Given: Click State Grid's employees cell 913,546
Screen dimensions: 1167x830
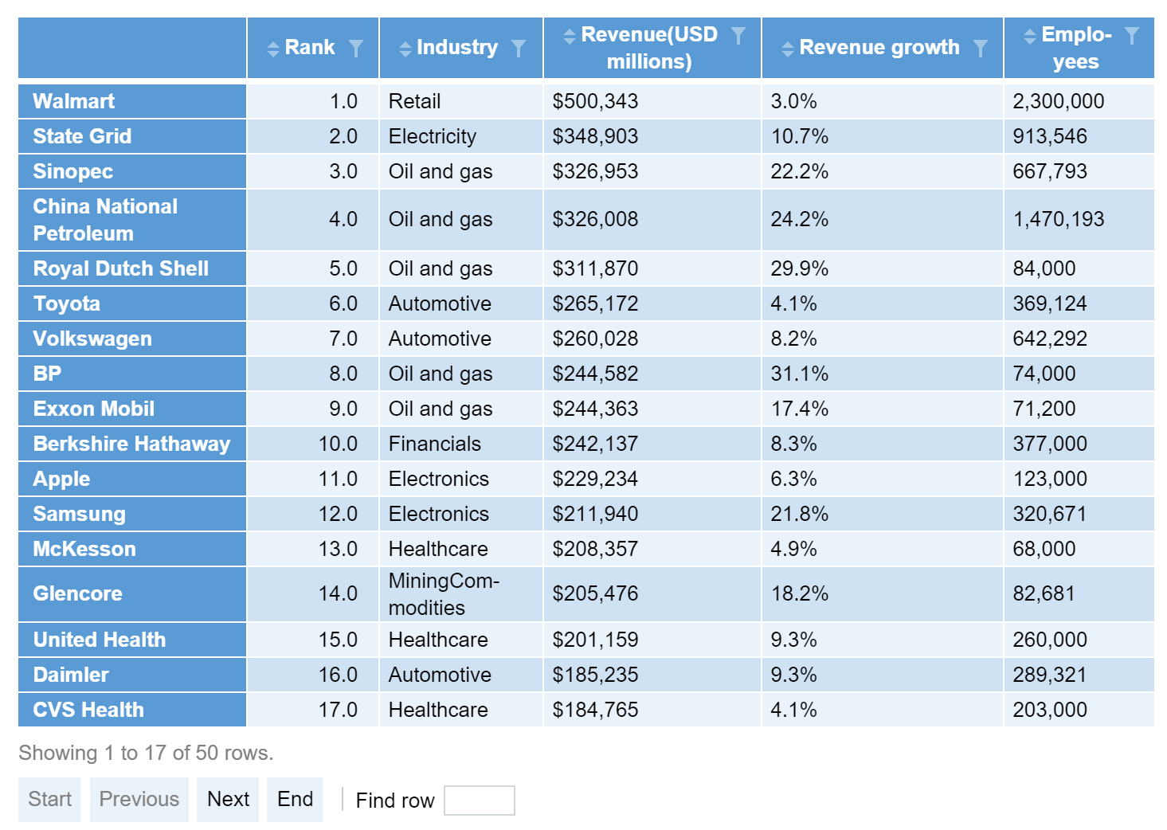Looking at the screenshot, I should [x=1079, y=136].
